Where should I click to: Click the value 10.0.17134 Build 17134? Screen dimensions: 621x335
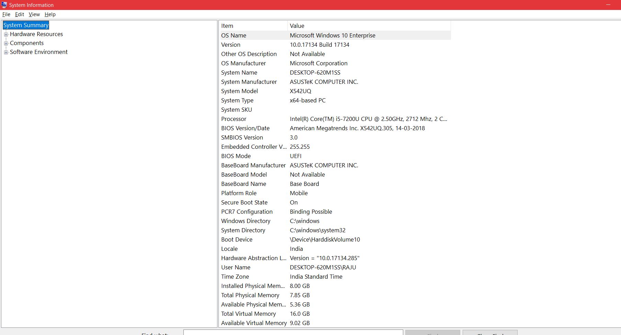[319, 45]
